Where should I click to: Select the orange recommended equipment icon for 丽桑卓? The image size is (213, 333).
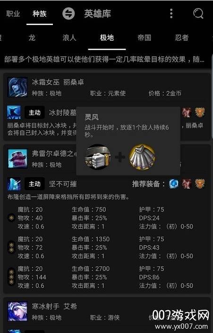coord(200,113)
